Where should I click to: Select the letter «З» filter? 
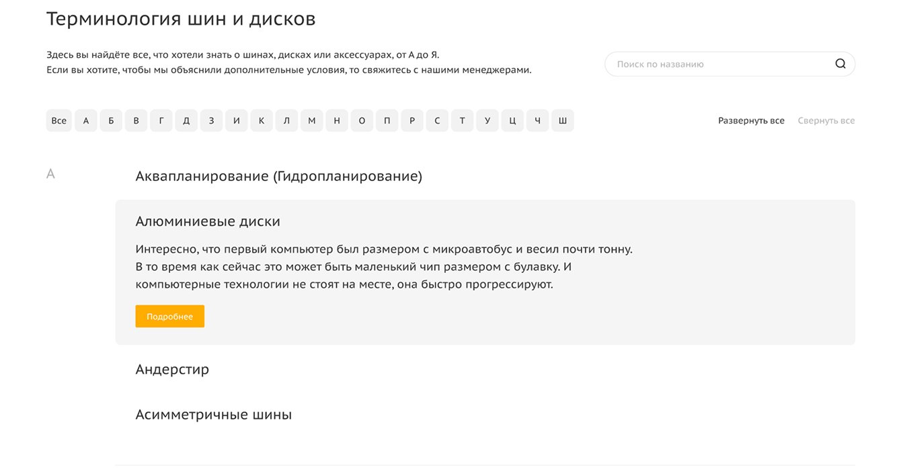(211, 120)
